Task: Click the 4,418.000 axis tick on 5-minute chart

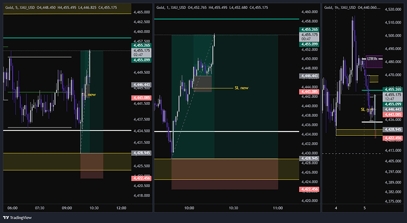Action: (142, 195)
